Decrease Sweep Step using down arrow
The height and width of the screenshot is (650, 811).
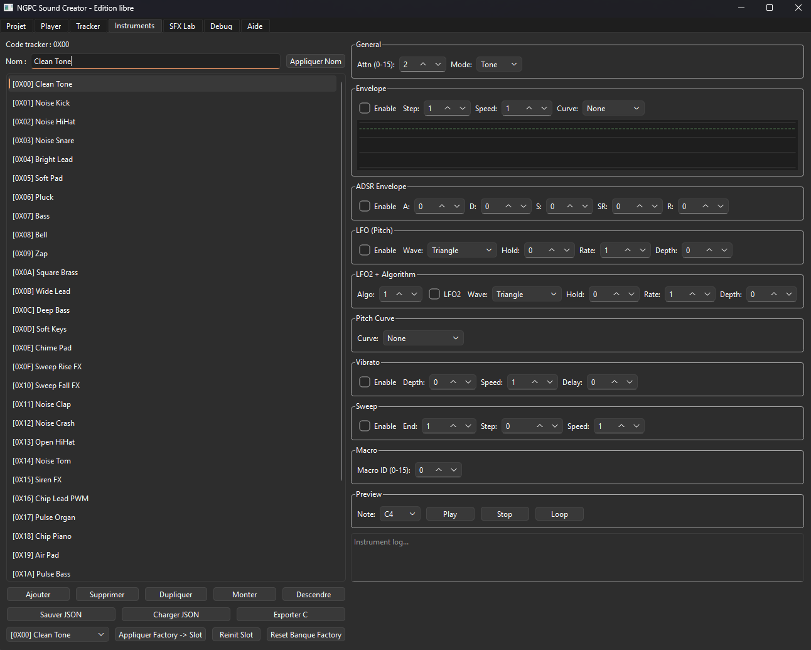point(555,426)
